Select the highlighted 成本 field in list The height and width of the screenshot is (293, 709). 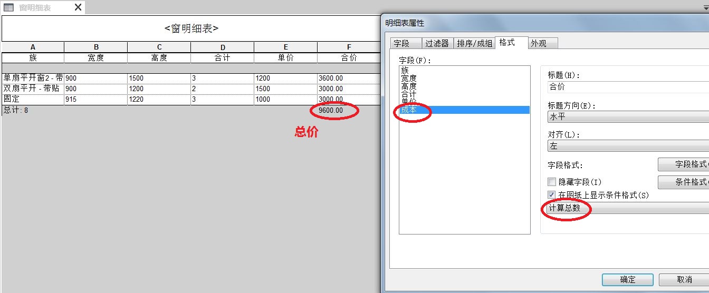[464, 110]
